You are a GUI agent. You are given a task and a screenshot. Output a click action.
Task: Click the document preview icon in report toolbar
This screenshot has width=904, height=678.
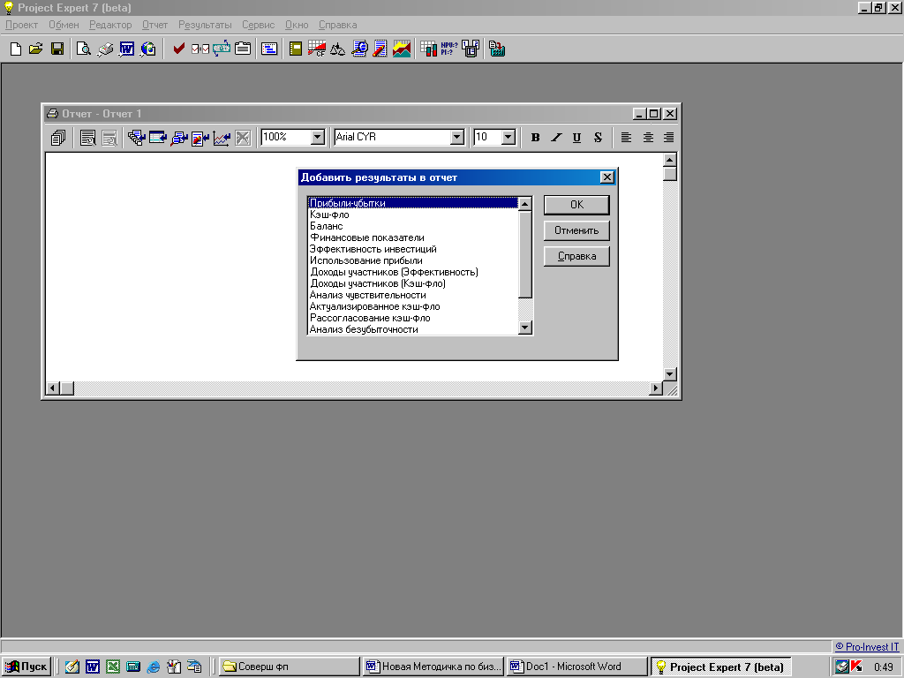coord(88,138)
